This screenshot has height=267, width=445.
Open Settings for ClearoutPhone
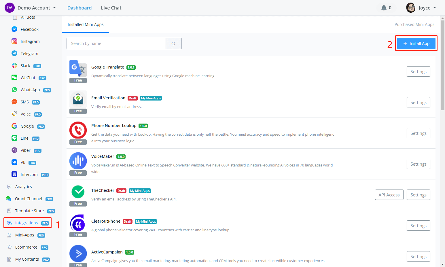tap(419, 226)
